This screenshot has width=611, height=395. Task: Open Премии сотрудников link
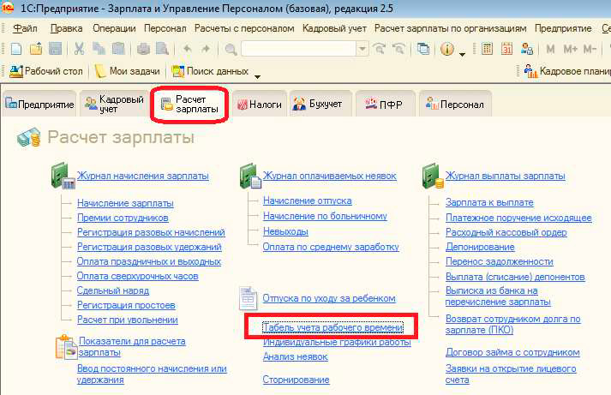click(123, 218)
